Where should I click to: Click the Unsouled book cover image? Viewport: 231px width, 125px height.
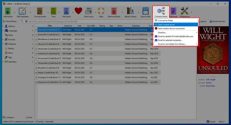[x=213, y=50]
